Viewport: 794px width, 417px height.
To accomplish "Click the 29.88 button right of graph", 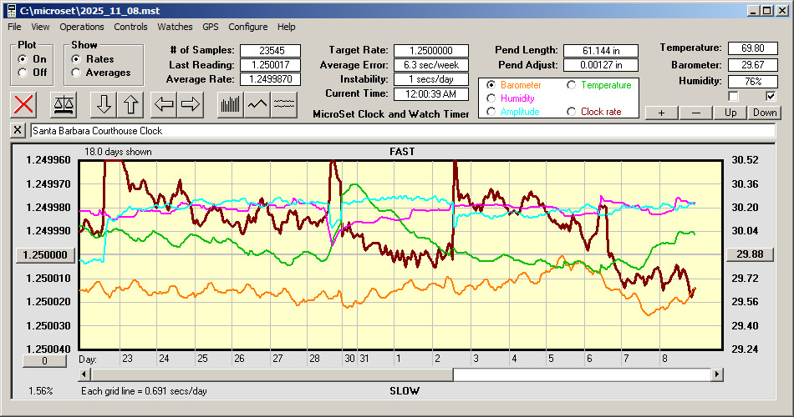I will coord(743,254).
